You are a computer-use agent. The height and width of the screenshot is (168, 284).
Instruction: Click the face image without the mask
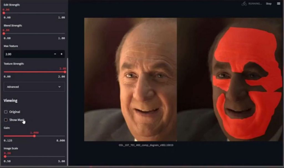tap(130, 79)
